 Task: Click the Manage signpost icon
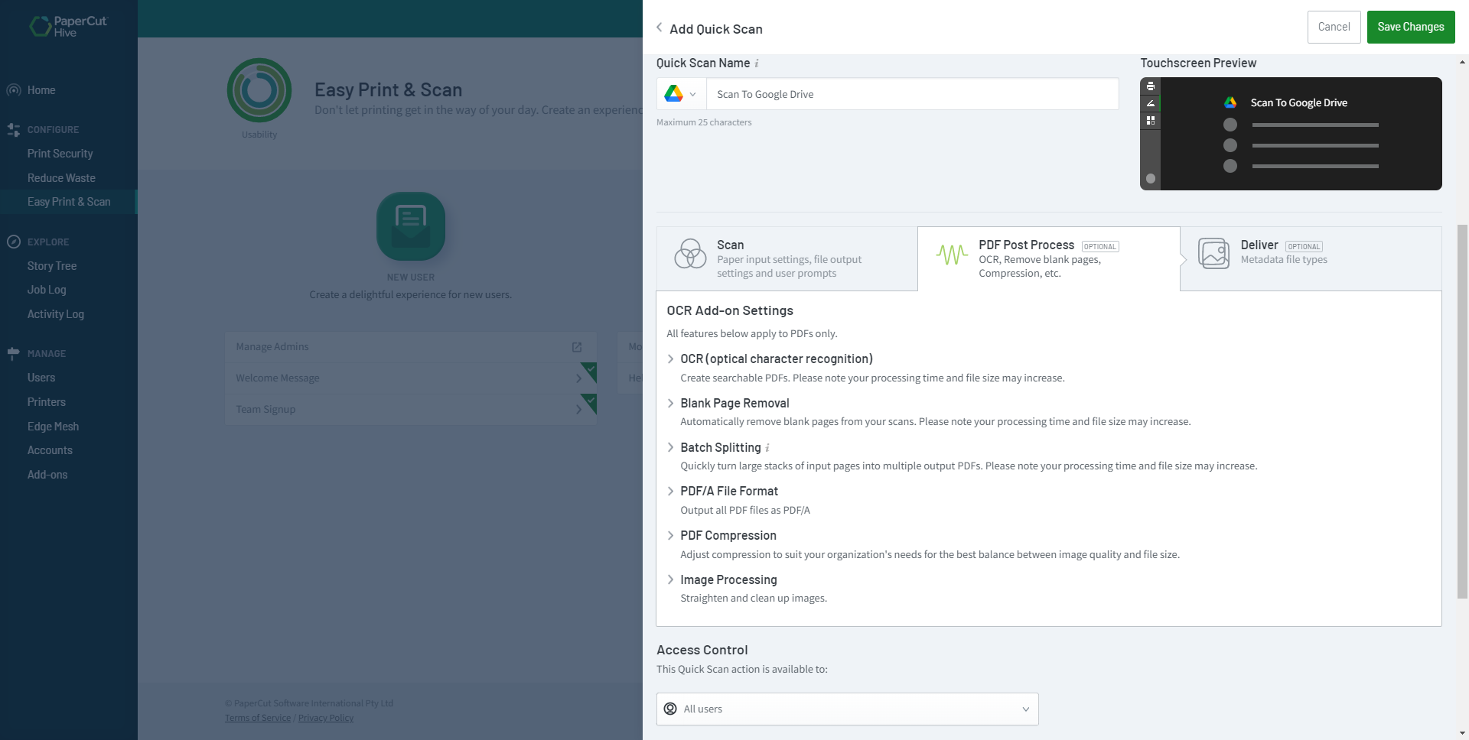pos(14,353)
